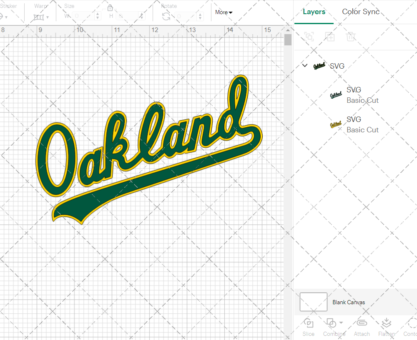Viewport: 417px width, 340px height.
Task: Switch to the Layers tab
Action: point(314,12)
